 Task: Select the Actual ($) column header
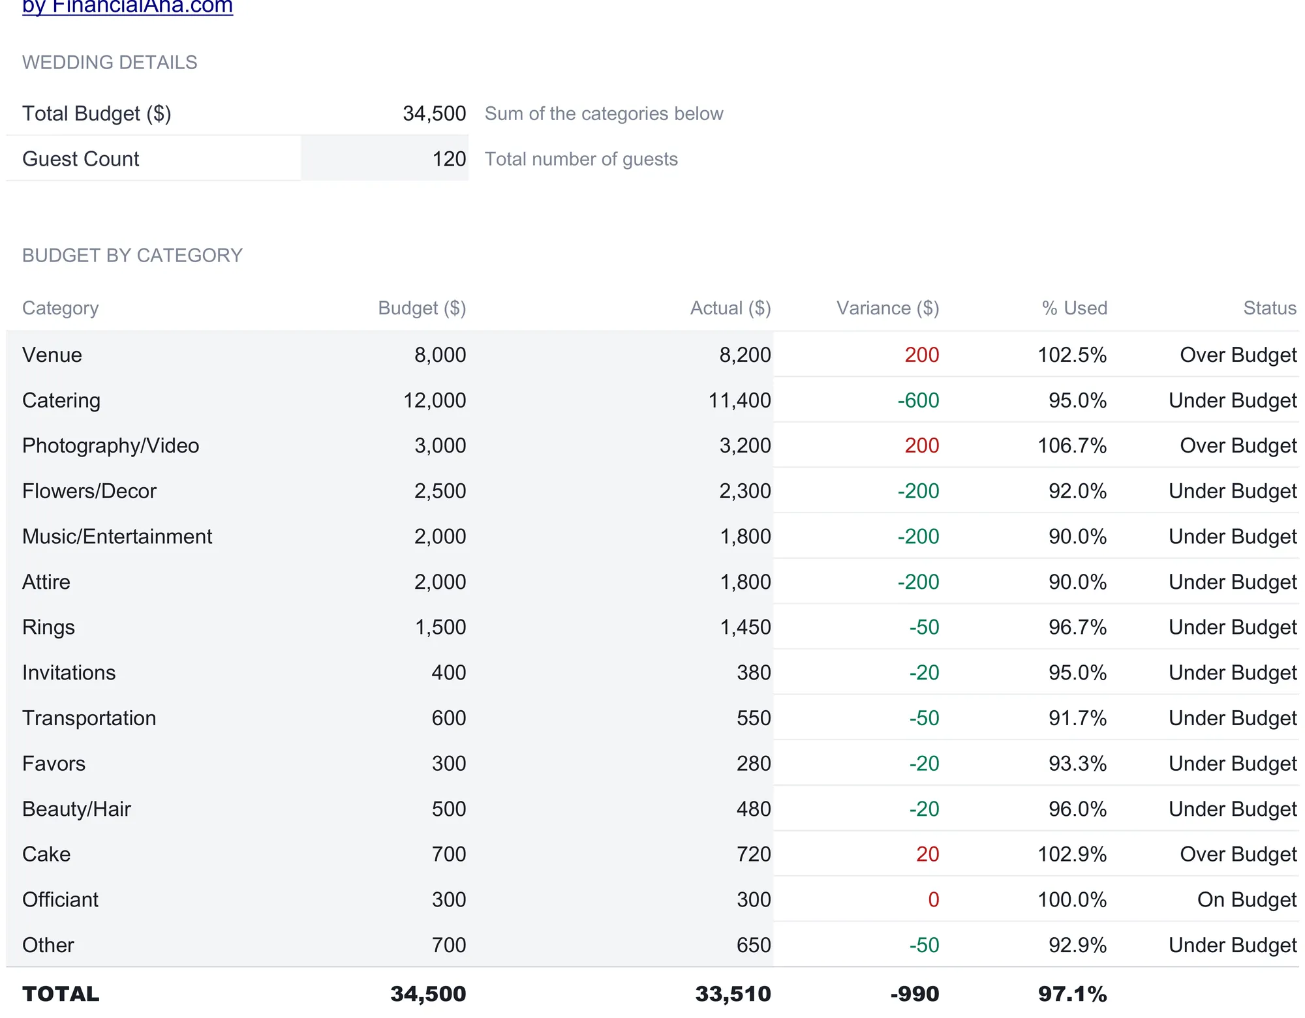coord(731,308)
